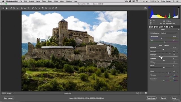Click the Cancel button
This screenshot has height=102, width=181.
(163, 98)
